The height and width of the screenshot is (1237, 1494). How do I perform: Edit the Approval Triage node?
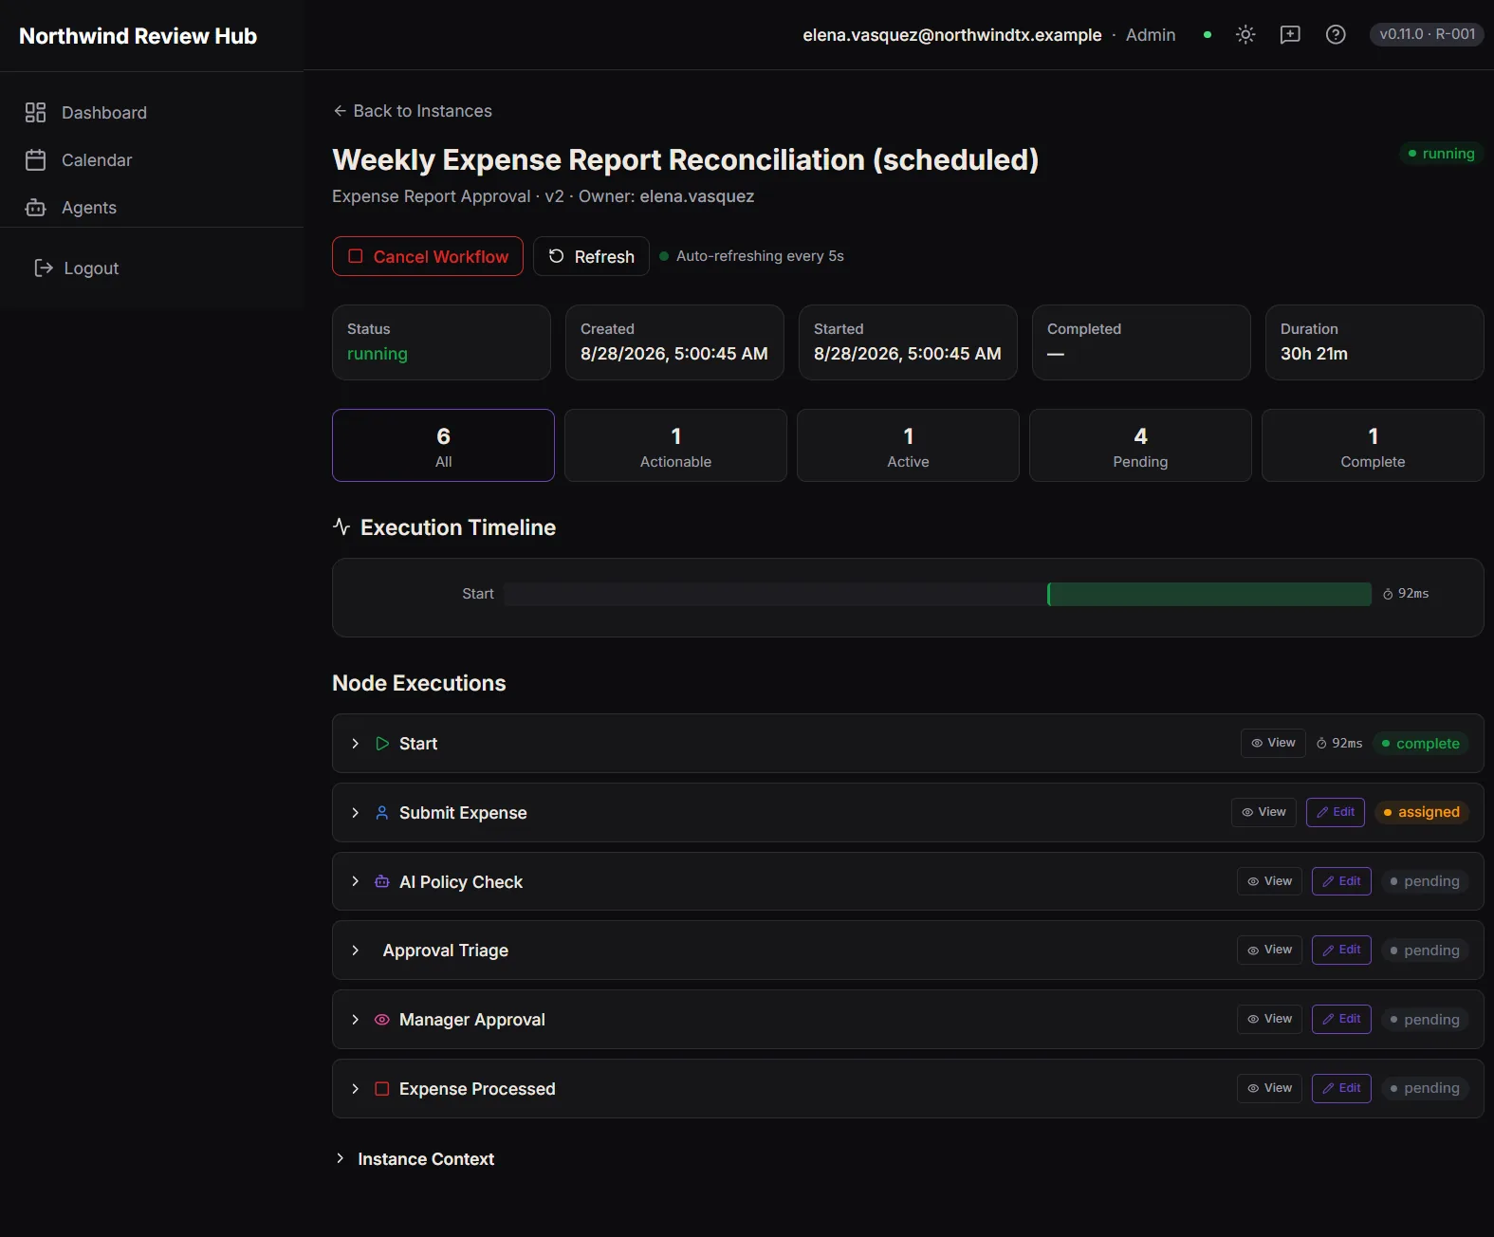point(1341,950)
